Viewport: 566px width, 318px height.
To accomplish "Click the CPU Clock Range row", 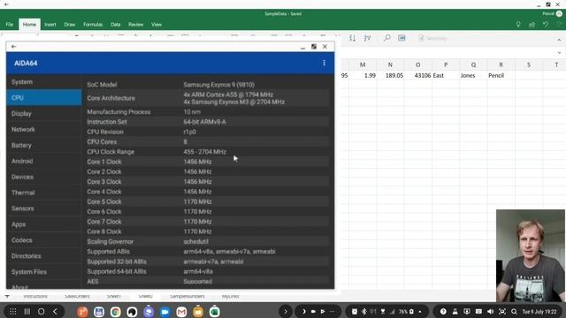I will 208,152.
